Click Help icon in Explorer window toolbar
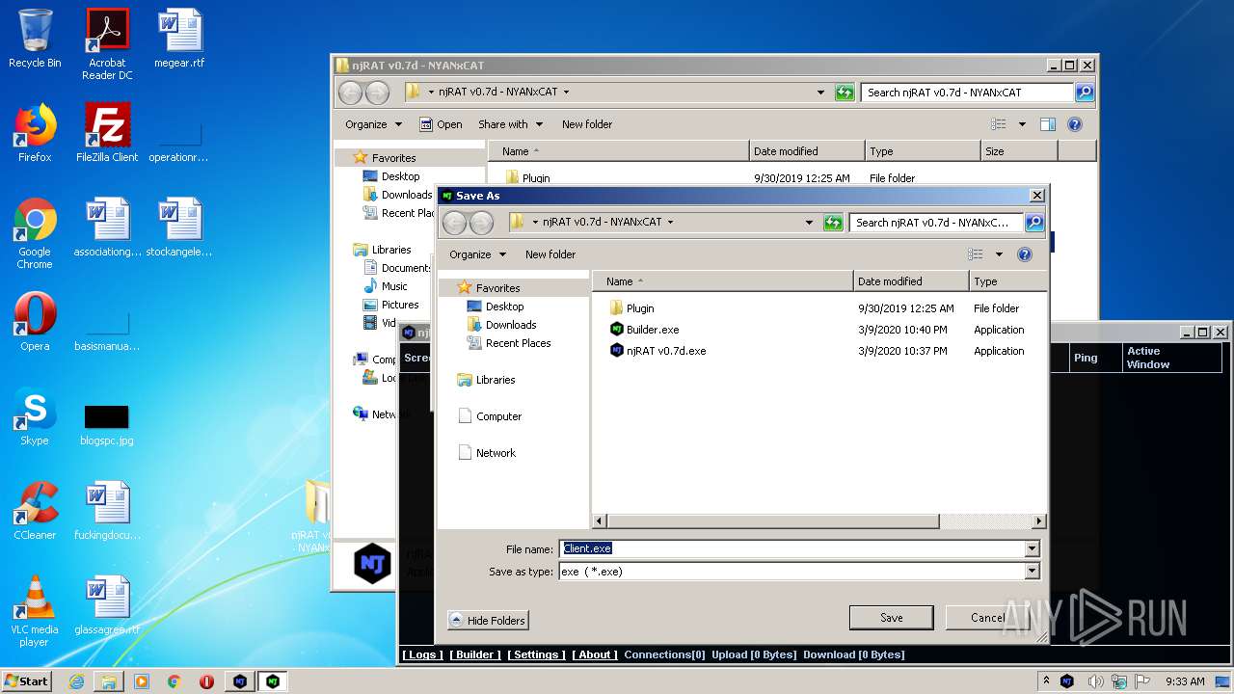The height and width of the screenshot is (694, 1234). pos(1075,124)
